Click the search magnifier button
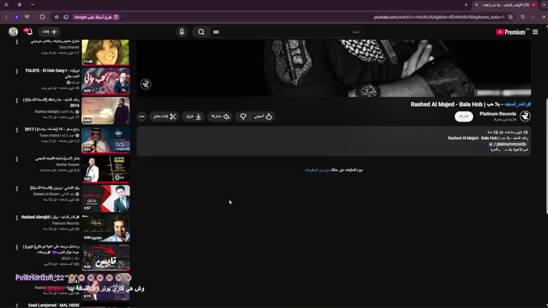The width and height of the screenshot is (548, 308). click(201, 32)
